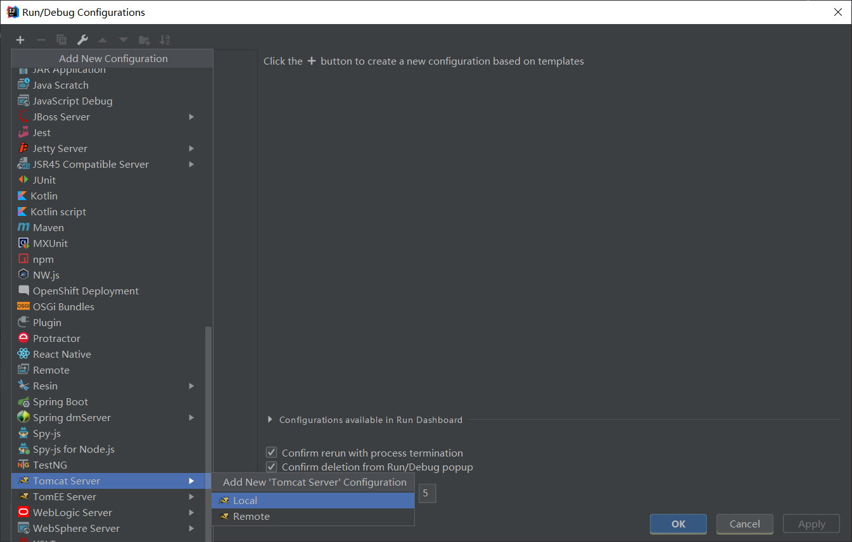Image resolution: width=852 pixels, height=542 pixels.
Task: Open Edit Templates wrench icon
Action: pyautogui.click(x=82, y=40)
